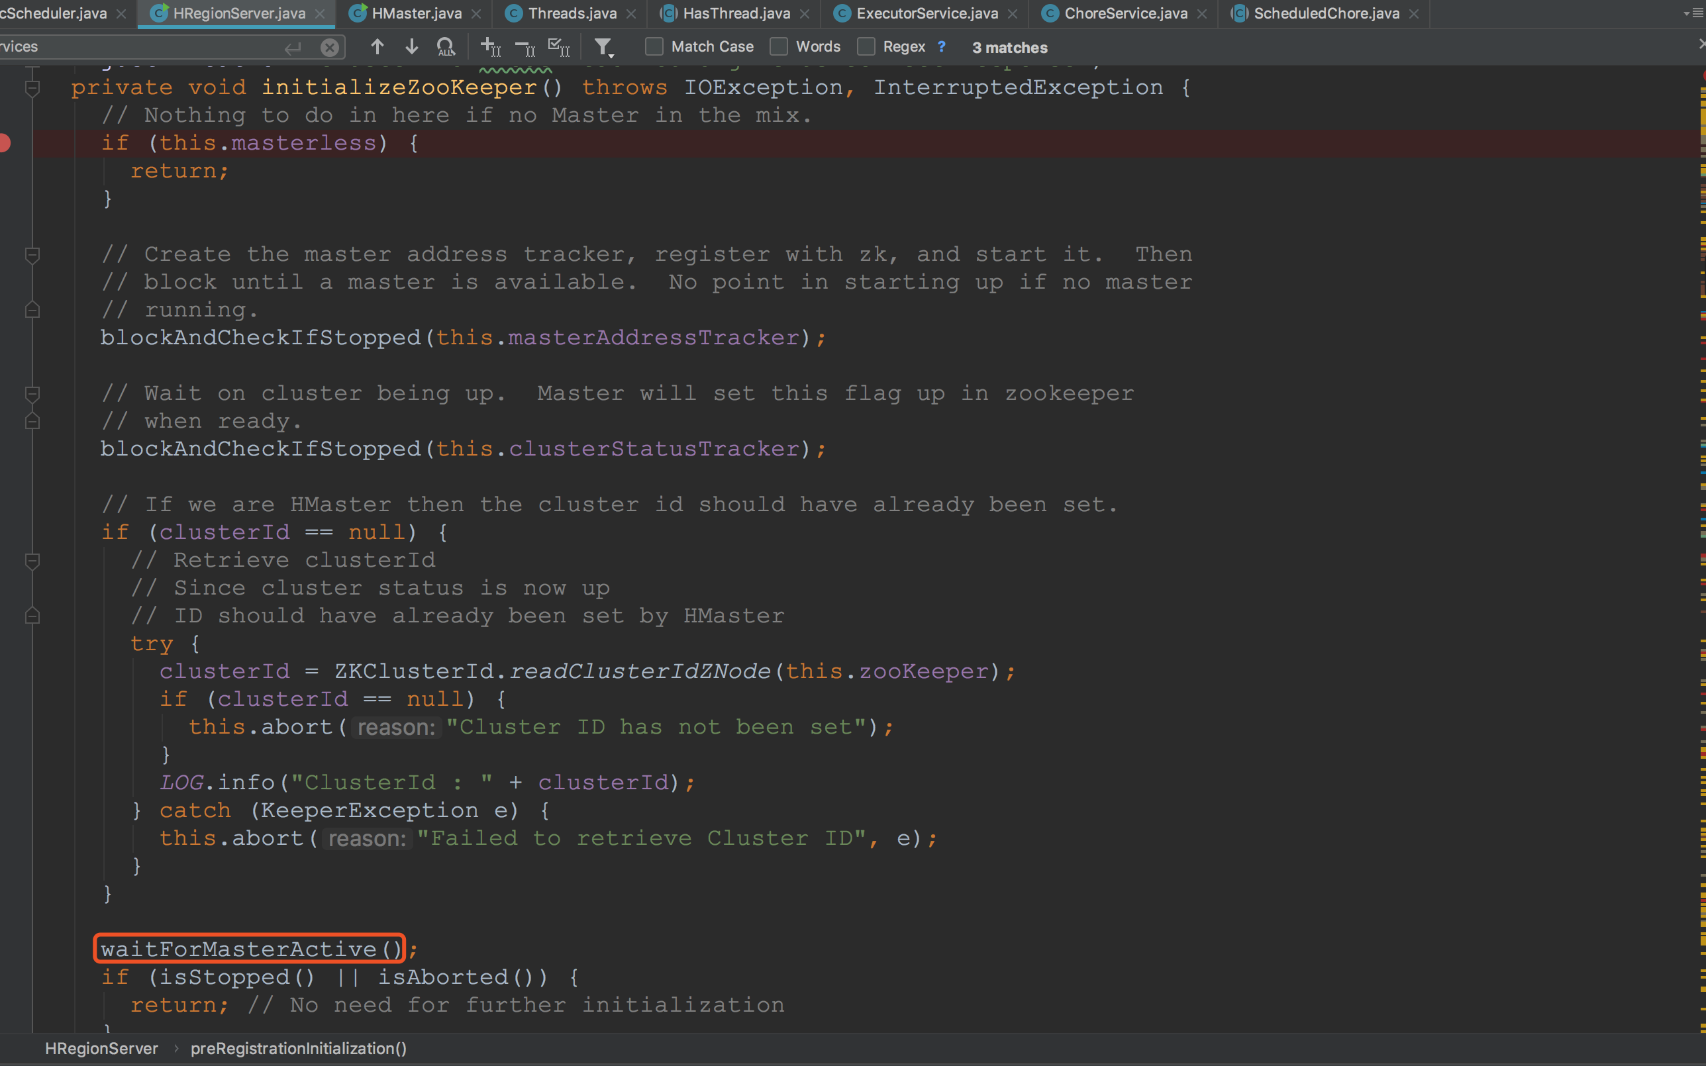The width and height of the screenshot is (1706, 1066).
Task: Switch to the HMaster.java tab
Action: [x=416, y=13]
